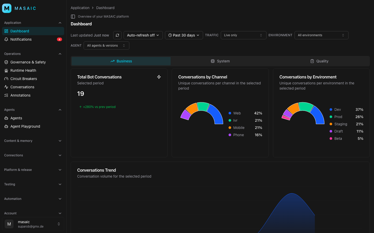Screen dimensions: 374x233
Task: Click the blue Web legend dot
Action: tap(230, 113)
